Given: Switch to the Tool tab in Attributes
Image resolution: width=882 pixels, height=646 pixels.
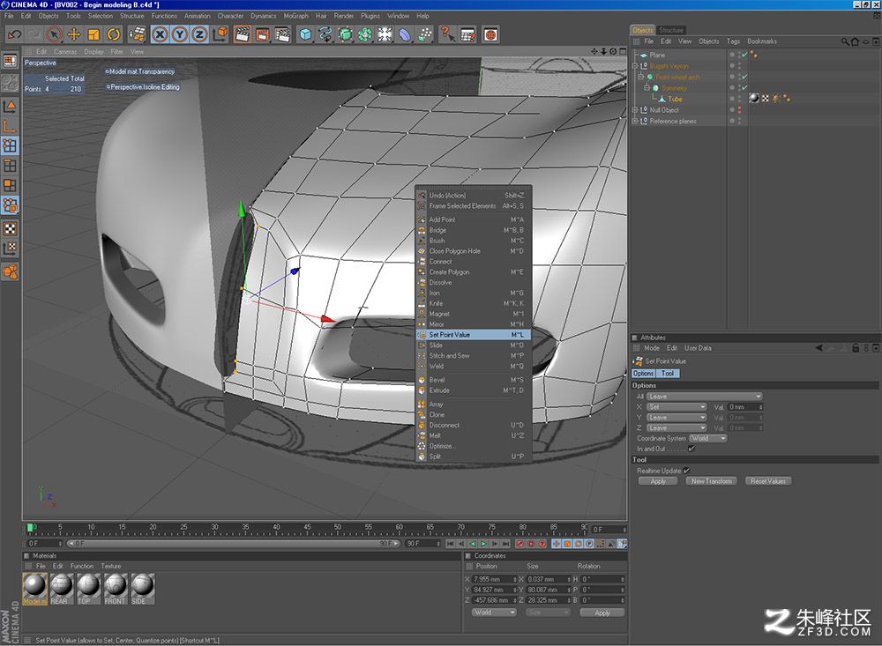Looking at the screenshot, I should pyautogui.click(x=668, y=374).
